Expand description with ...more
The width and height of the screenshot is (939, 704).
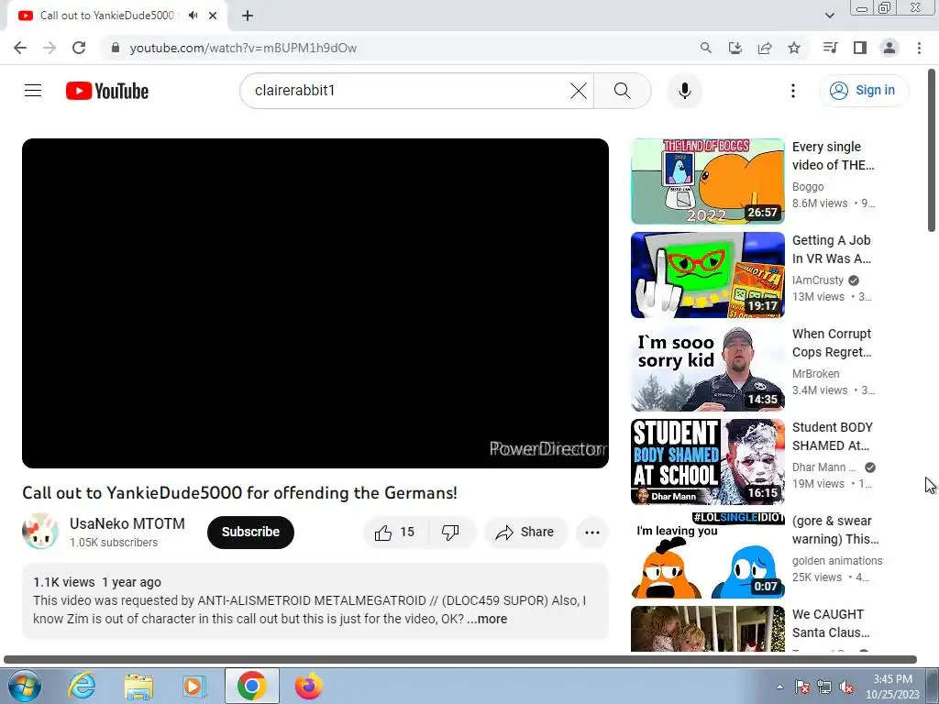tap(488, 619)
